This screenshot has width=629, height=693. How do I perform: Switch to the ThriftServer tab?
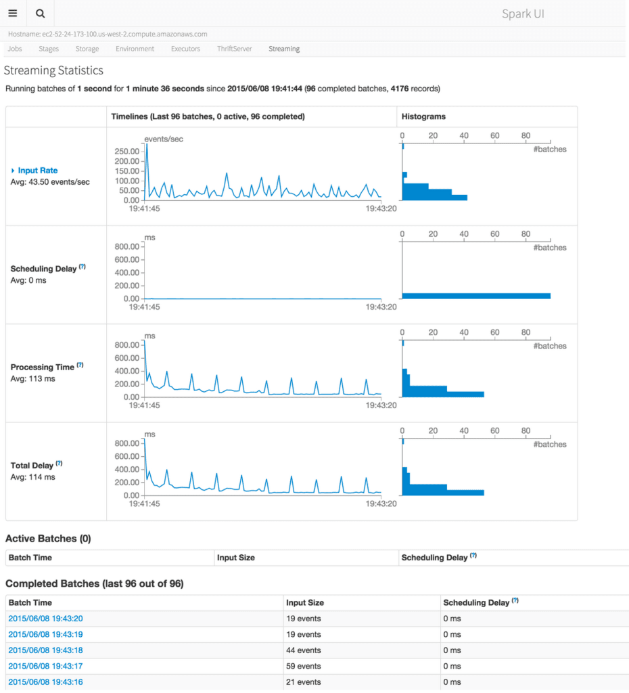click(x=235, y=49)
